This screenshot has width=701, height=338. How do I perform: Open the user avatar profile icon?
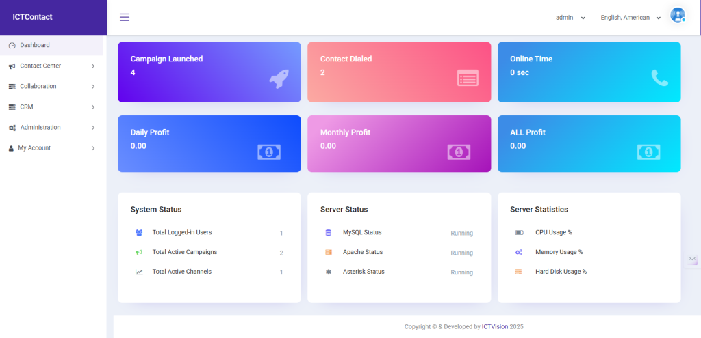coord(677,15)
